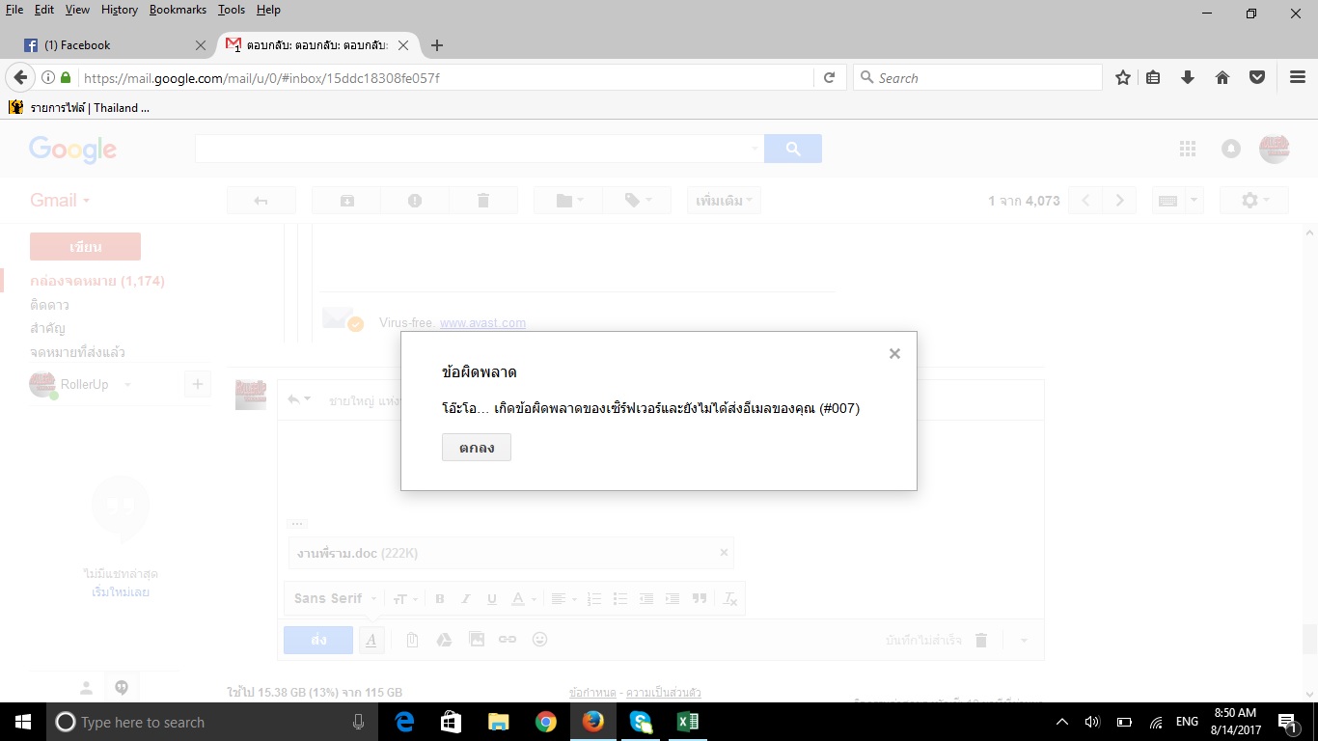Open Skype from the taskbar

pos(641,722)
